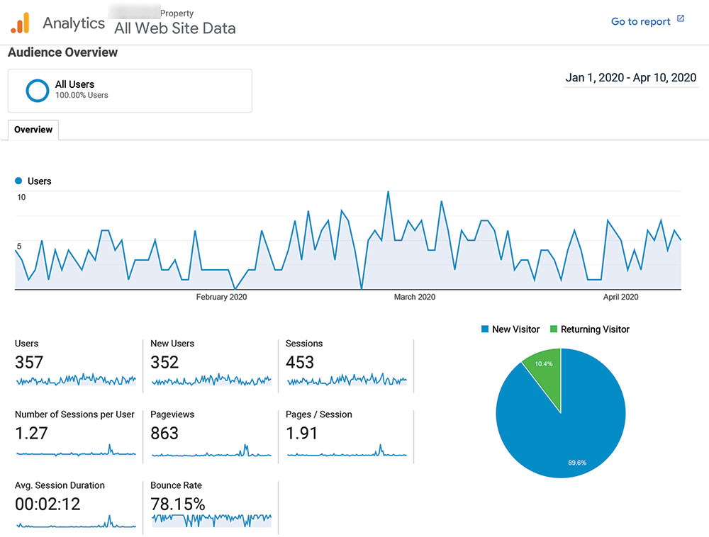Viewport: 709px width, 537px height.
Task: Open the date range Jan 1, 2020 - Apr 10, 2020
Action: (630, 78)
